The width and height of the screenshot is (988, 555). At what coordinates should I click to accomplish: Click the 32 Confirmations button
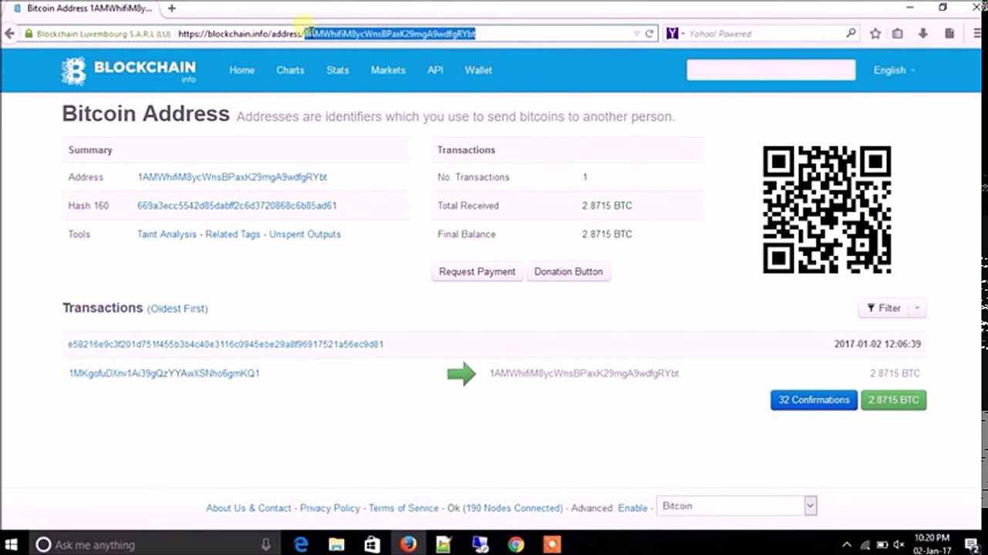click(x=814, y=400)
